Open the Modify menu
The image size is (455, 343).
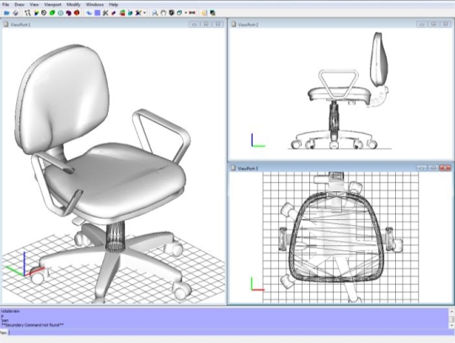(x=73, y=4)
